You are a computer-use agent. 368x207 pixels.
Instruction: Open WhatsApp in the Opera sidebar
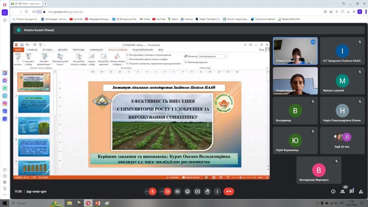5,88
